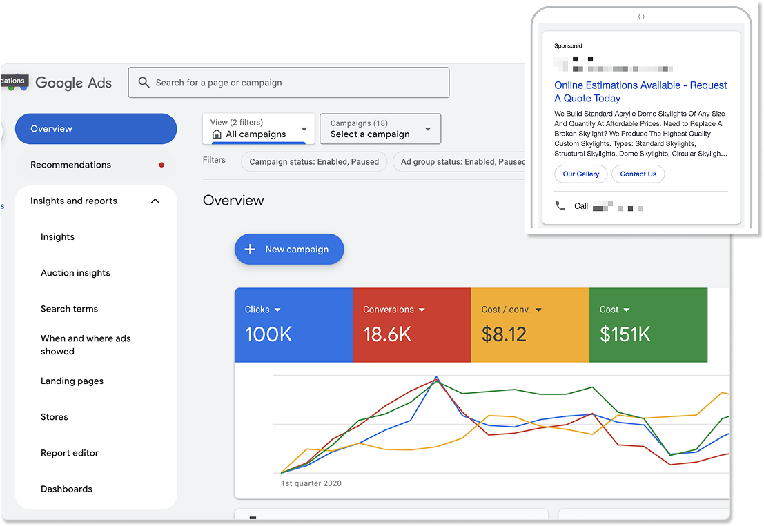The width and height of the screenshot is (764, 526).
Task: Click the Contact Us ad link
Action: coord(638,174)
